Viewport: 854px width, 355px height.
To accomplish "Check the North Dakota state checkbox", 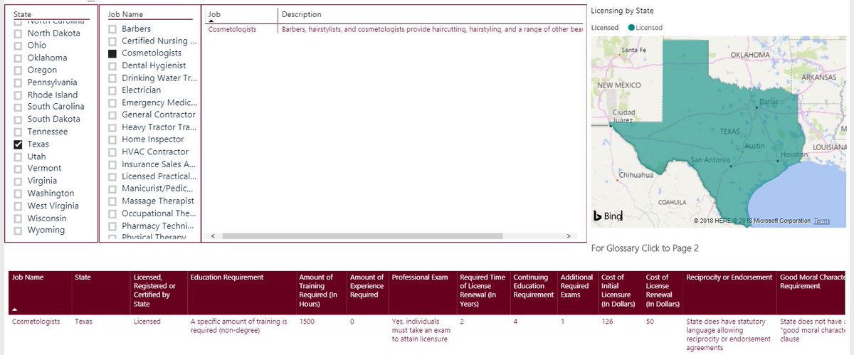I will click(19, 33).
